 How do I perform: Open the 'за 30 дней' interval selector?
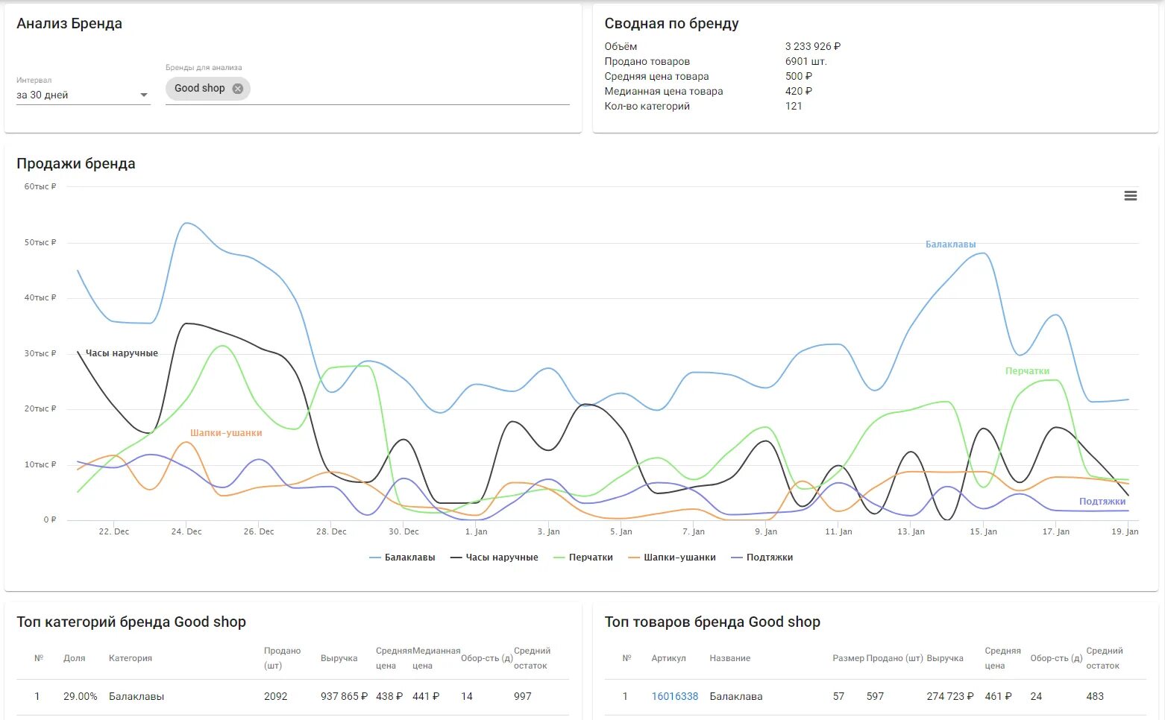click(x=83, y=95)
